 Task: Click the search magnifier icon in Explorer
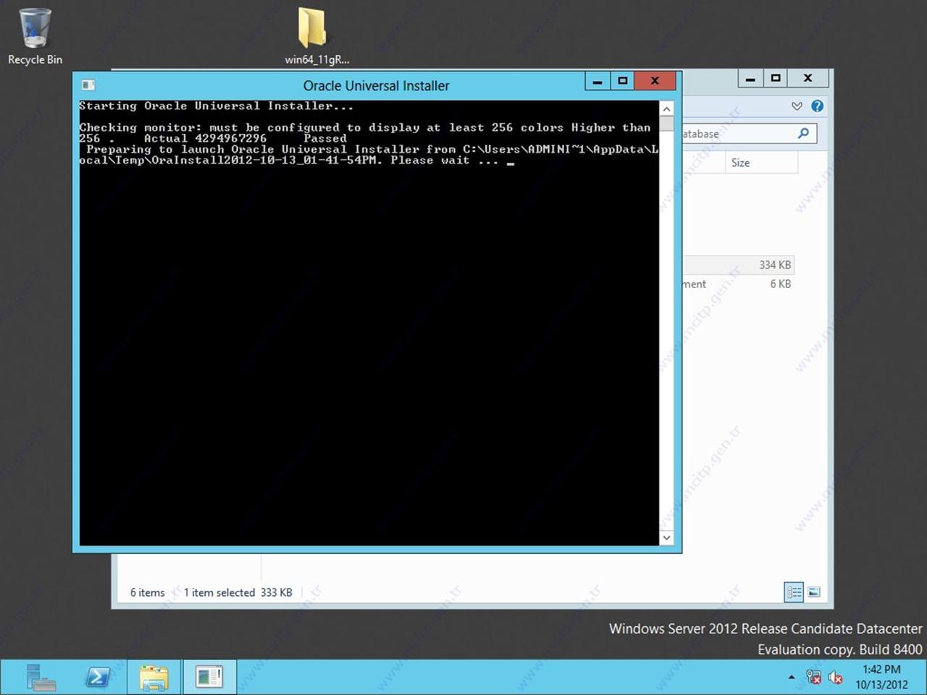[x=803, y=134]
